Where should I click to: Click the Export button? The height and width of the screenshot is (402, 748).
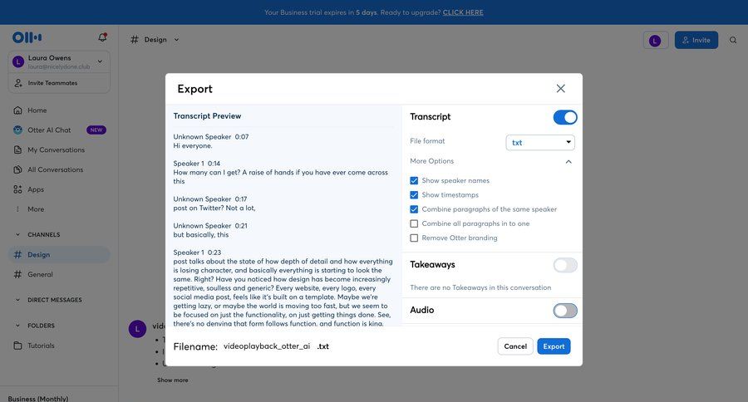(554, 346)
